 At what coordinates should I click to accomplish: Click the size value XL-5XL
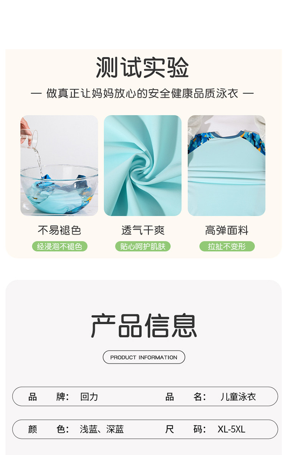(232, 429)
